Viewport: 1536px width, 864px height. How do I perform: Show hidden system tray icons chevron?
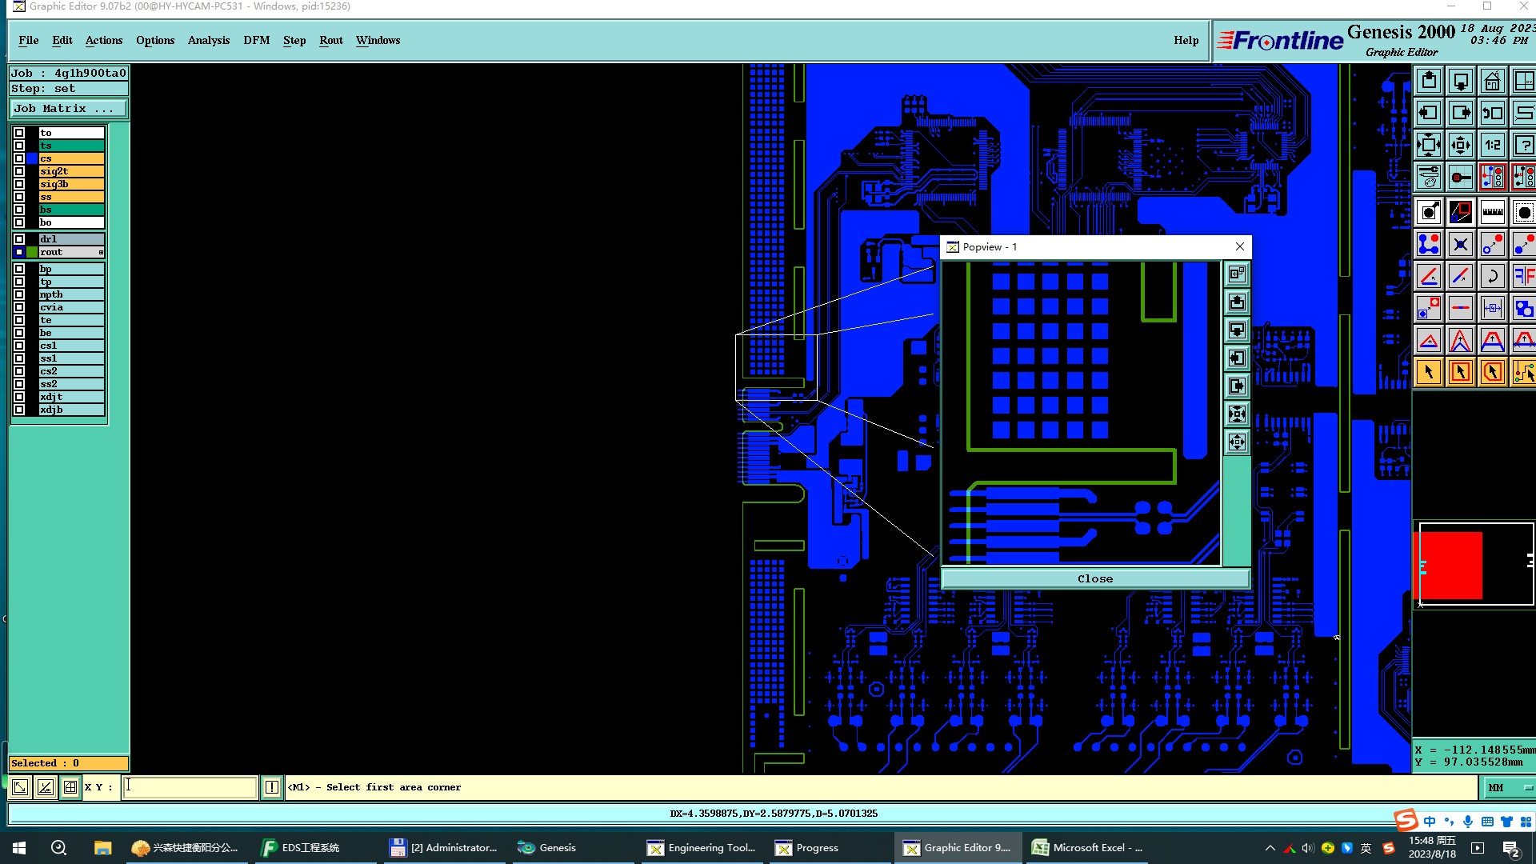pos(1270,848)
